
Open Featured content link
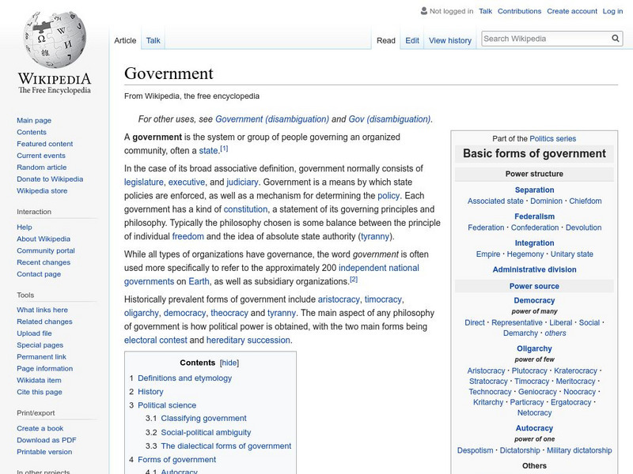click(45, 144)
